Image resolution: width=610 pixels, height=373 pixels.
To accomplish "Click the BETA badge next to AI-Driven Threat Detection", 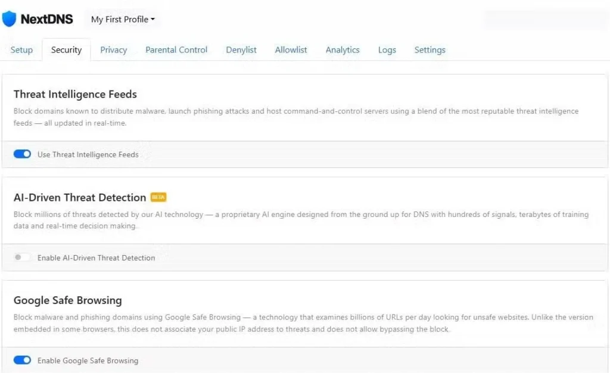I will click(x=158, y=197).
